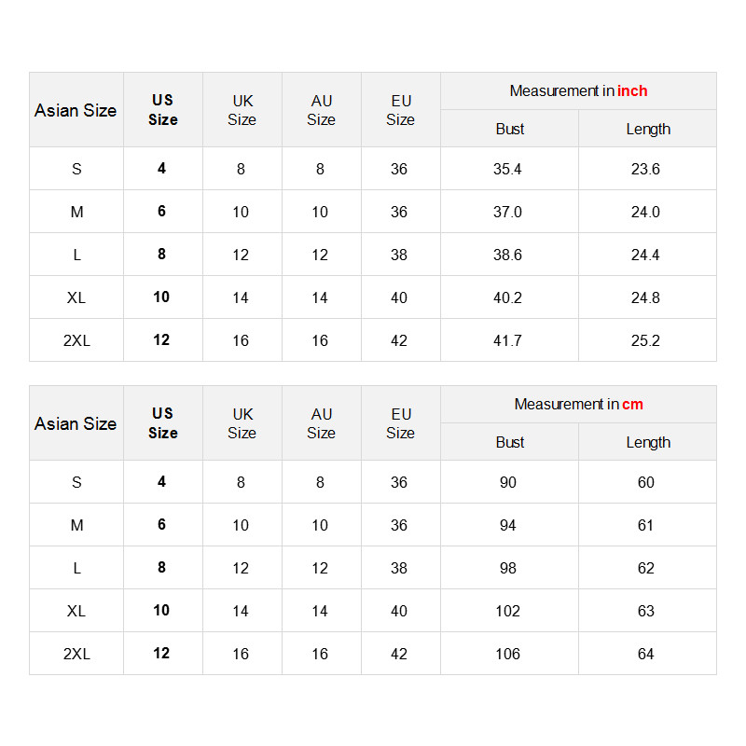
Task: Select the 23.6 length value cell
Action: [645, 169]
